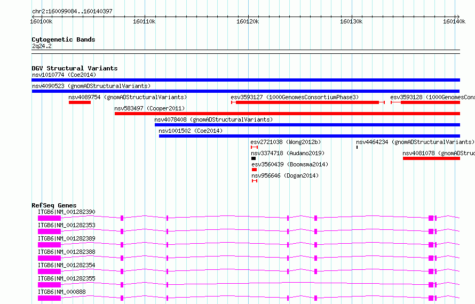The image size is (475, 304).
Task: Click the large first exon of NM_001282354
Action: pyautogui.click(x=50, y=271)
